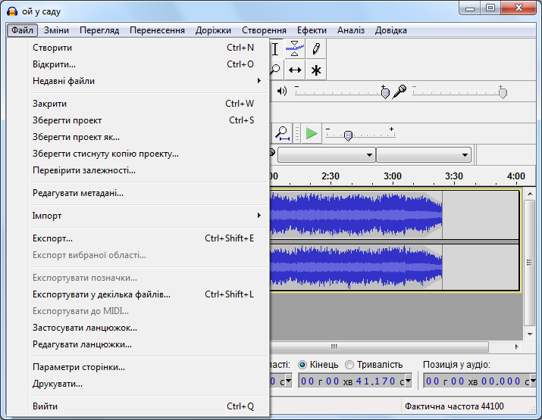Viewport: 542px width, 420px height.
Task: Click the input volume slider handle
Action: pyautogui.click(x=503, y=93)
